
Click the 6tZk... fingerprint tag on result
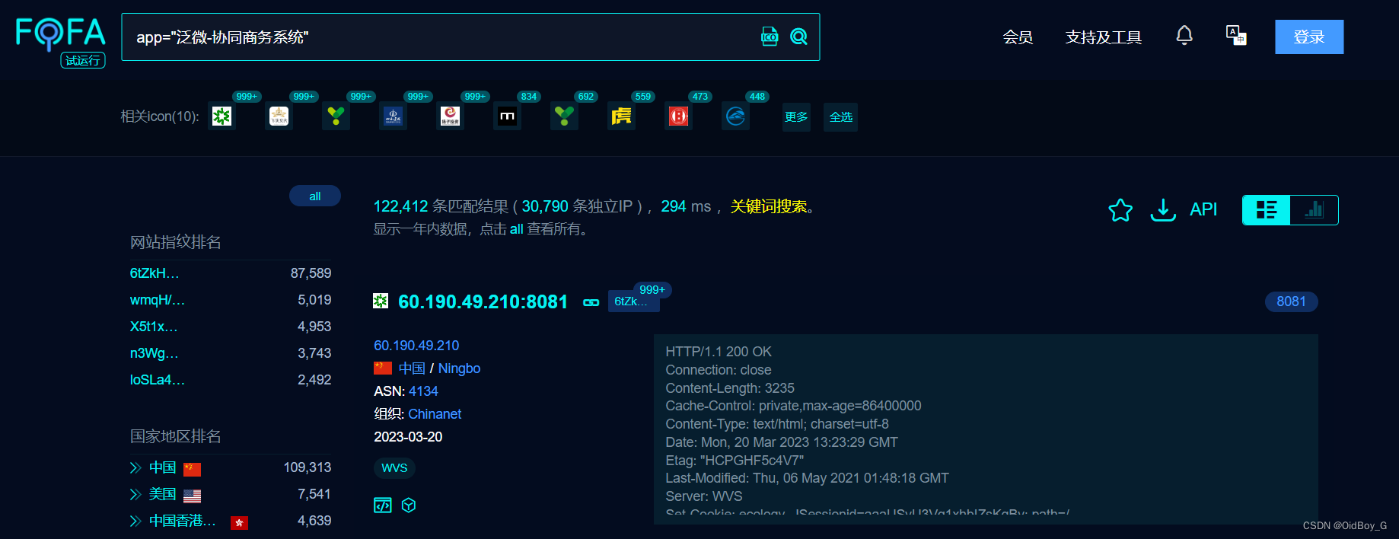pyautogui.click(x=633, y=301)
